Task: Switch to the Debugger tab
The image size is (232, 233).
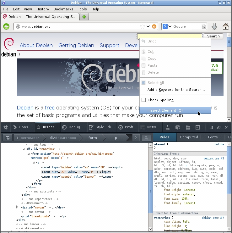Action: (x=73, y=127)
